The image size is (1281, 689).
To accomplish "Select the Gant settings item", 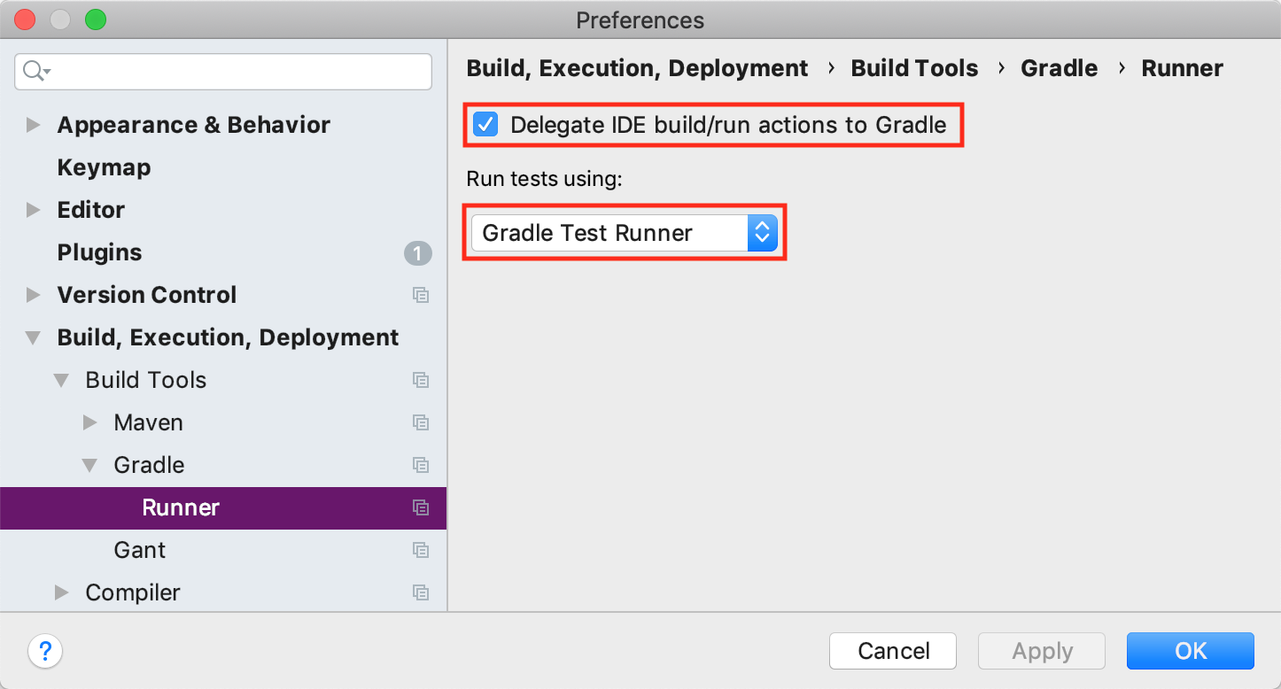I will click(x=140, y=550).
